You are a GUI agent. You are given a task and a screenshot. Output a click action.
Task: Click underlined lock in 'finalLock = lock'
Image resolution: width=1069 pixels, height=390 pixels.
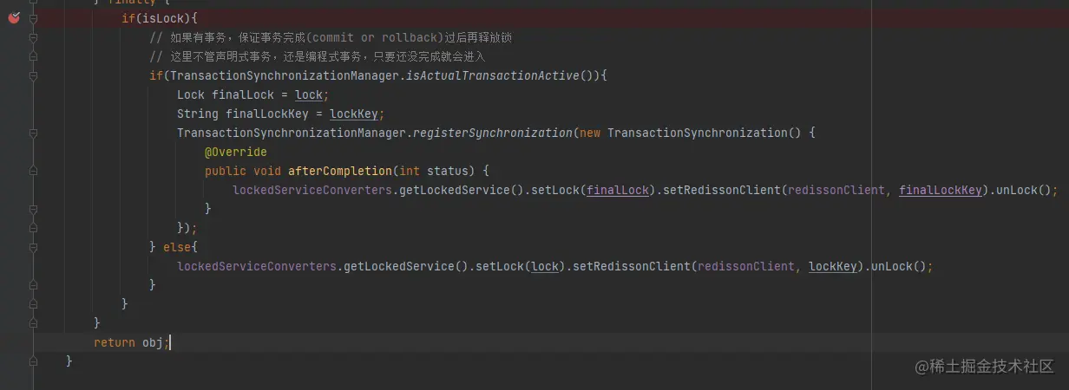[309, 94]
